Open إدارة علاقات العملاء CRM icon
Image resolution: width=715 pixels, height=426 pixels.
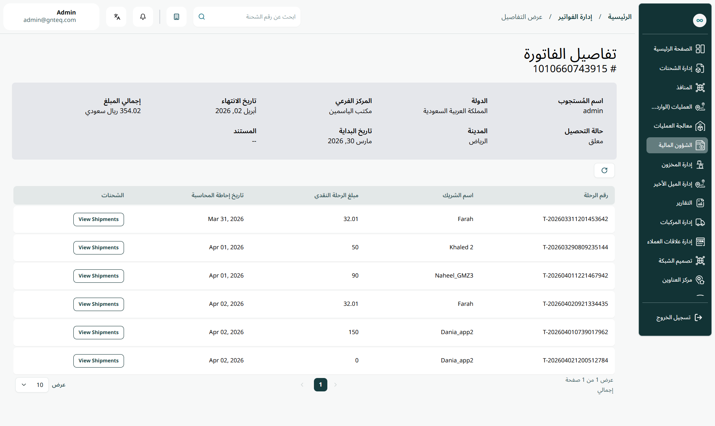pos(700,242)
